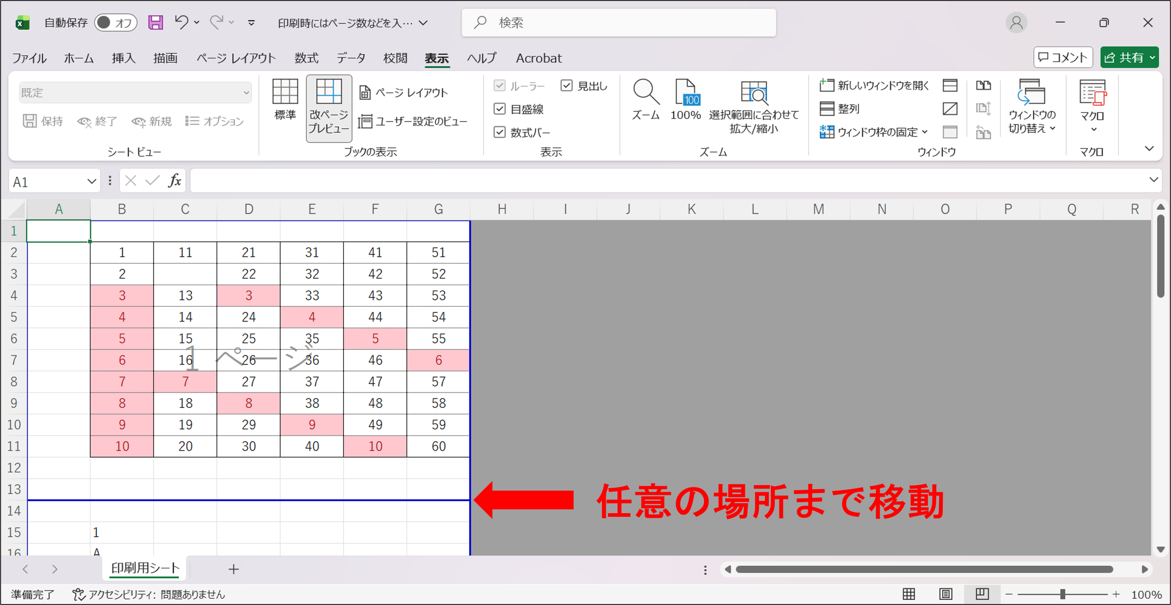Viewport: 1171px width, 605px height.
Task: Click the undo arrow icon
Action: coord(182,22)
